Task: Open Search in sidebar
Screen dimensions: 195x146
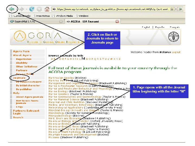Action: point(18,117)
